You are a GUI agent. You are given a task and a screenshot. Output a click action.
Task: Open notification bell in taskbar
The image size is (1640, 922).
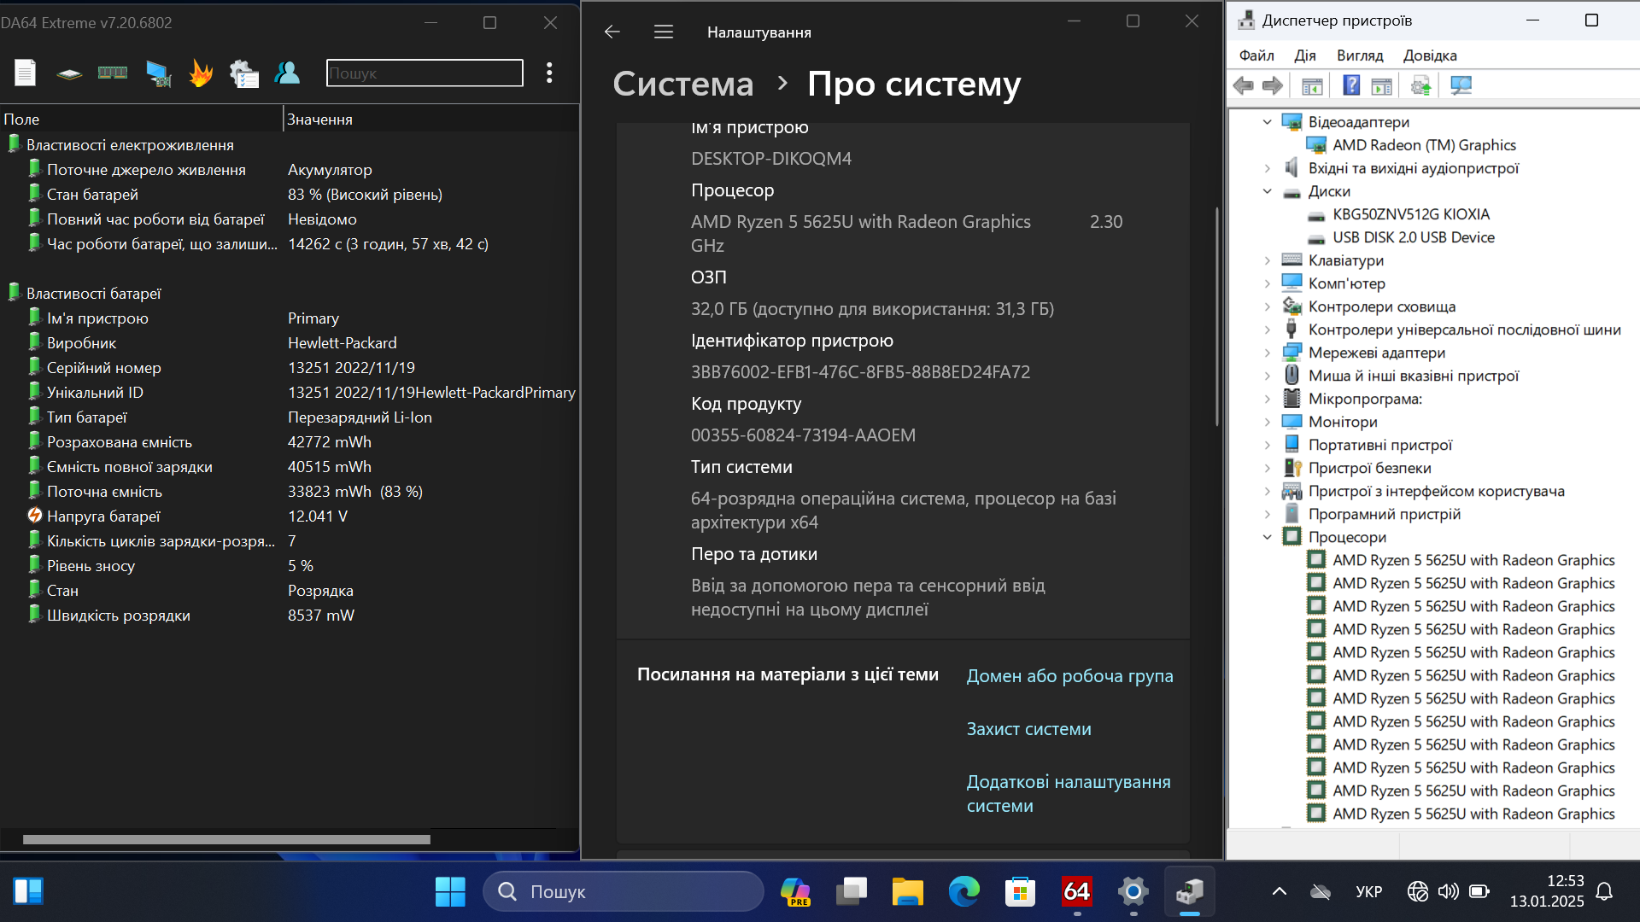(1604, 892)
